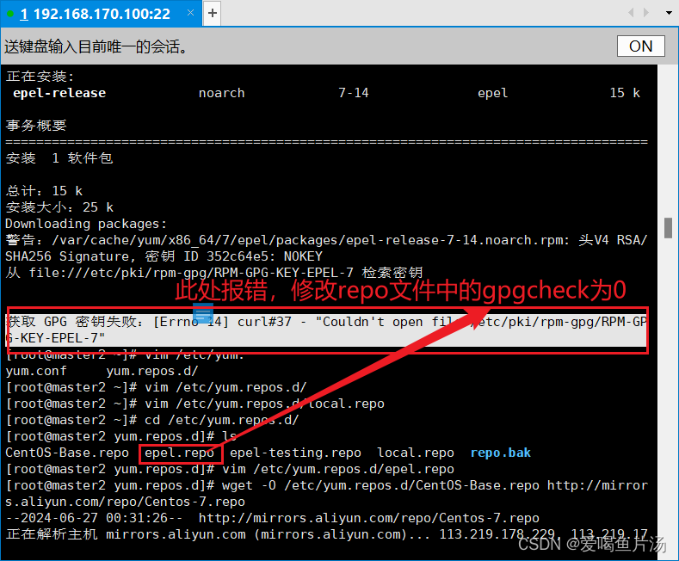Close the 192.168.170.100:22 tab
This screenshot has height=561, width=679.
click(190, 13)
